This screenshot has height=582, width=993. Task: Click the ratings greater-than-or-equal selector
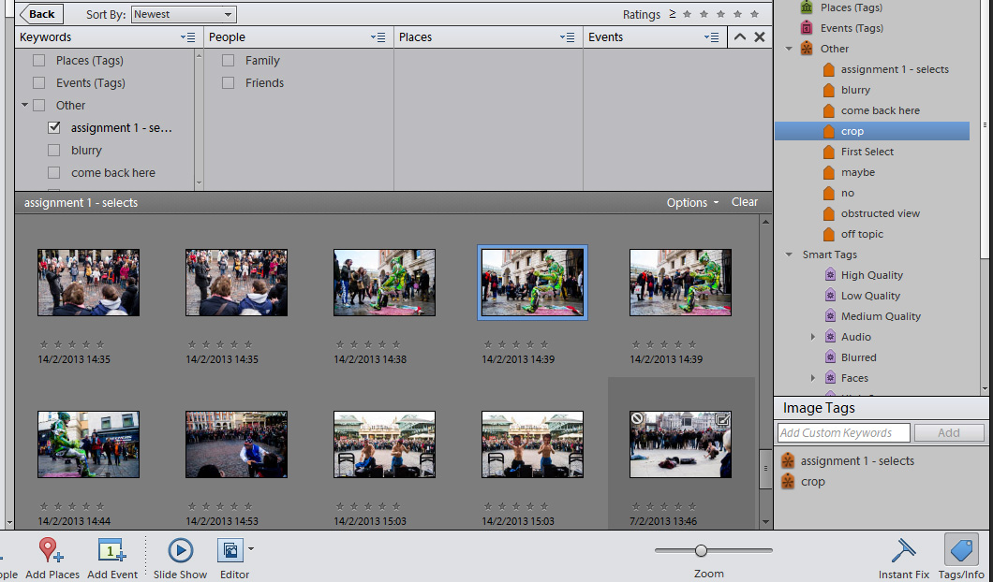coord(673,14)
